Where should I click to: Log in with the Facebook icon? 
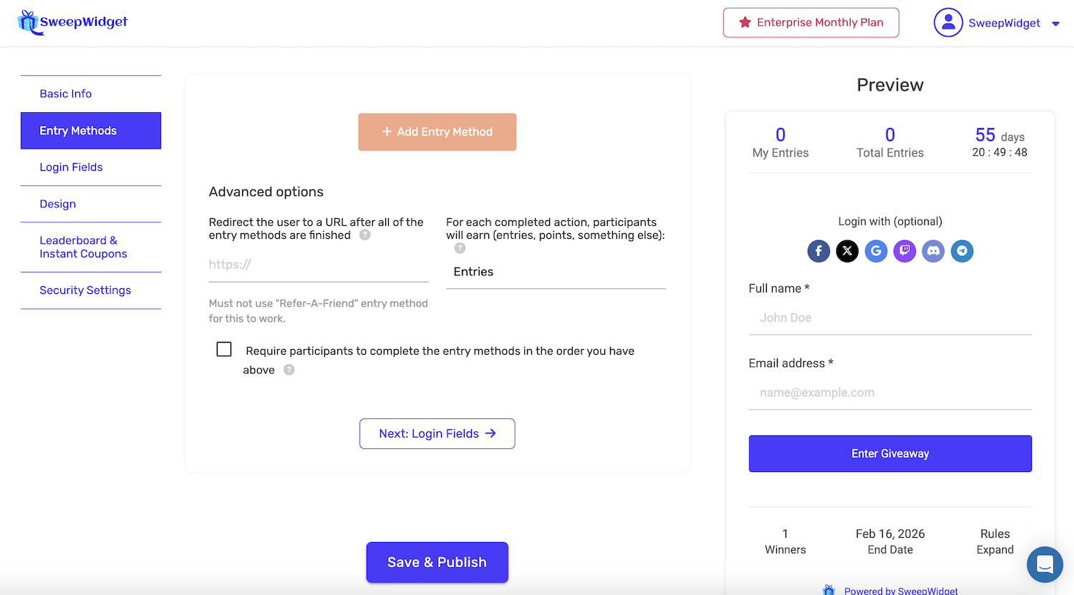[818, 251]
